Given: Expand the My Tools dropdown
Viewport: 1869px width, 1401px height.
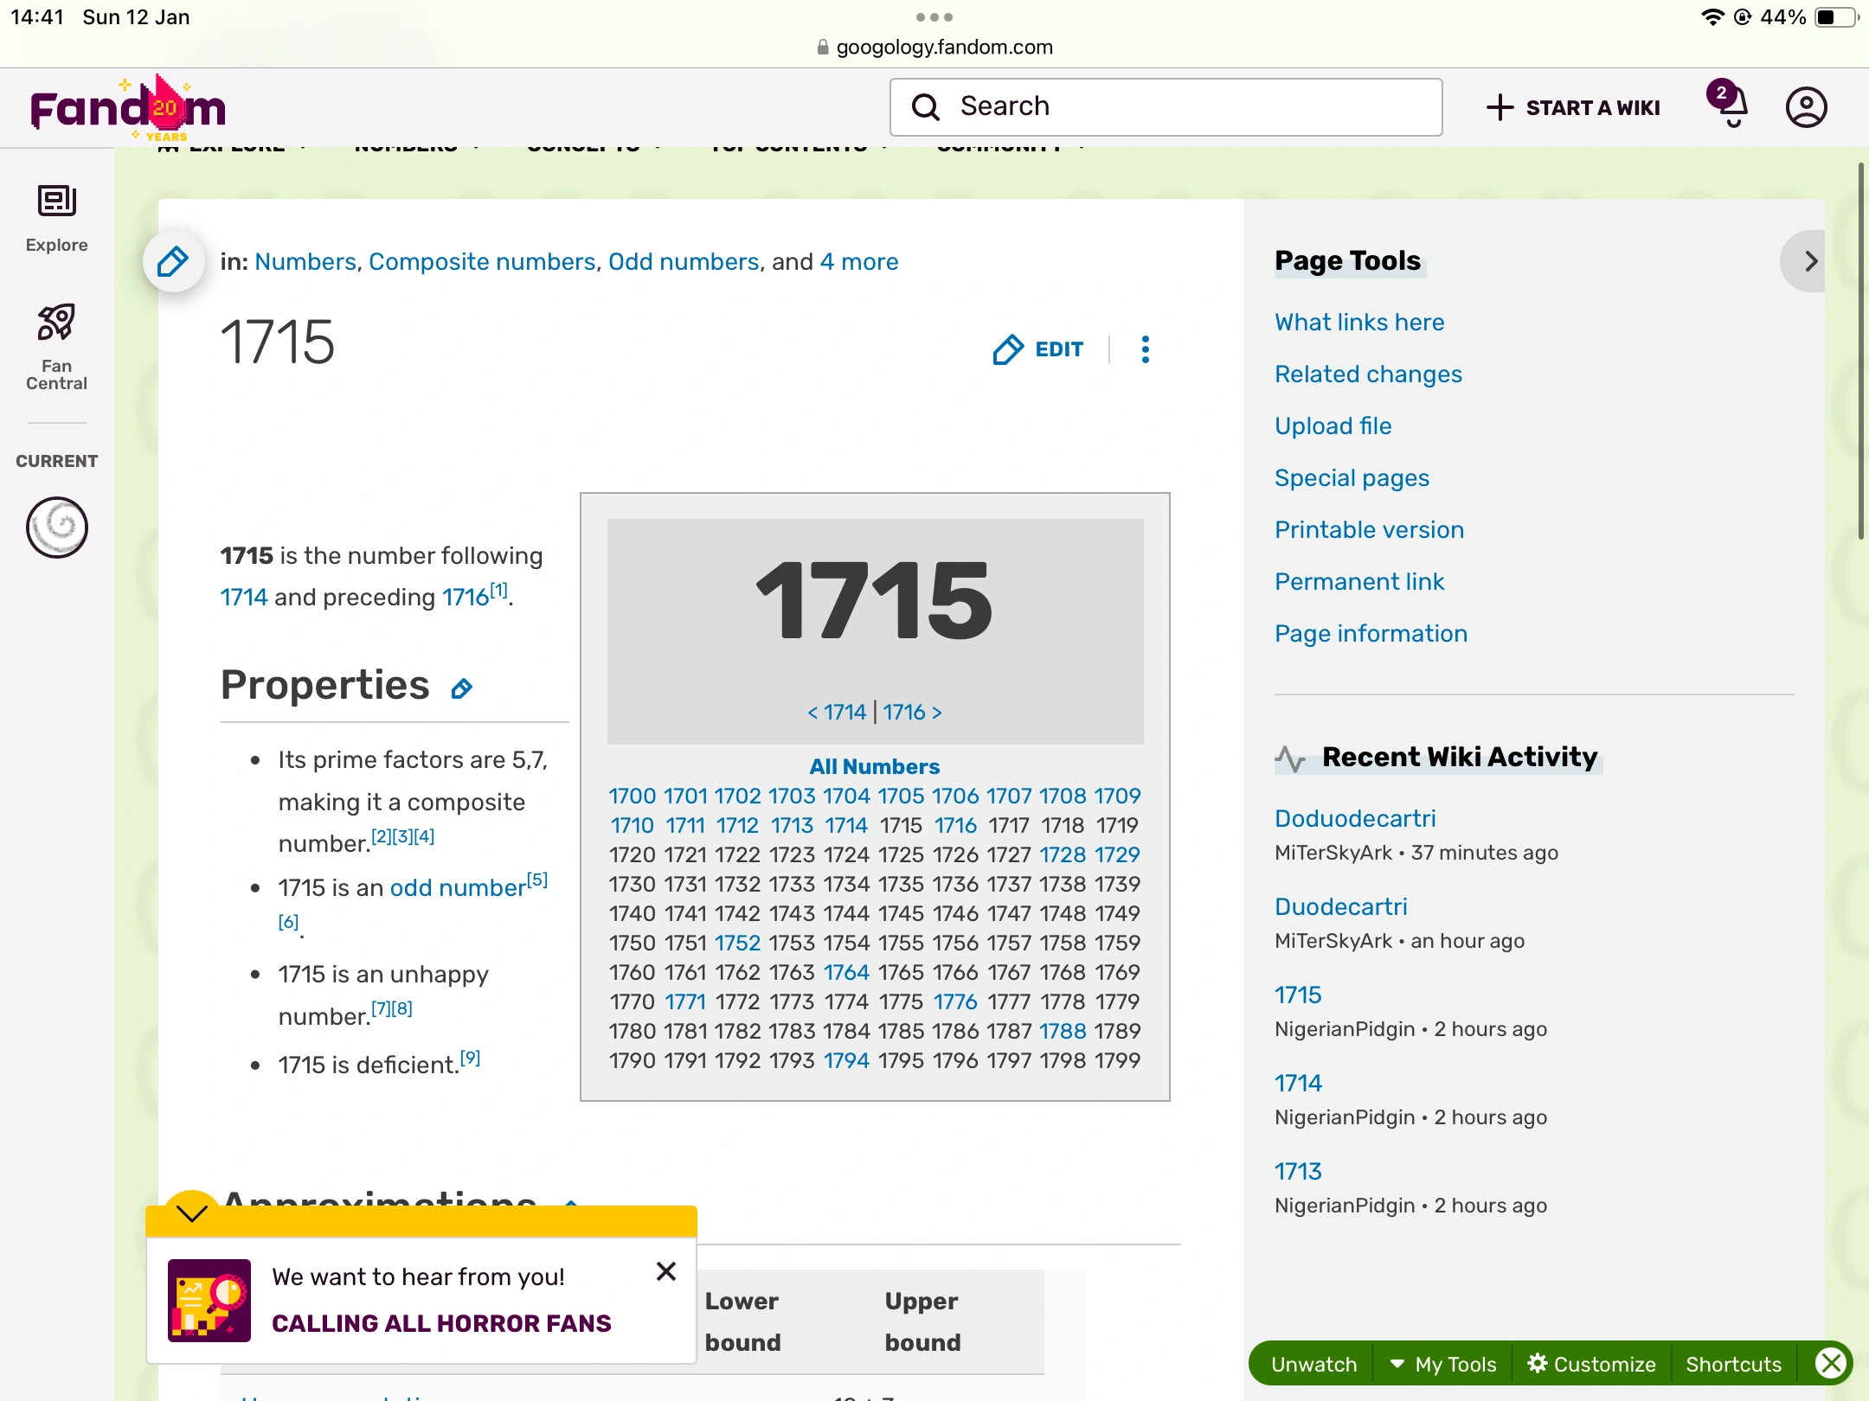Looking at the screenshot, I should (1443, 1364).
